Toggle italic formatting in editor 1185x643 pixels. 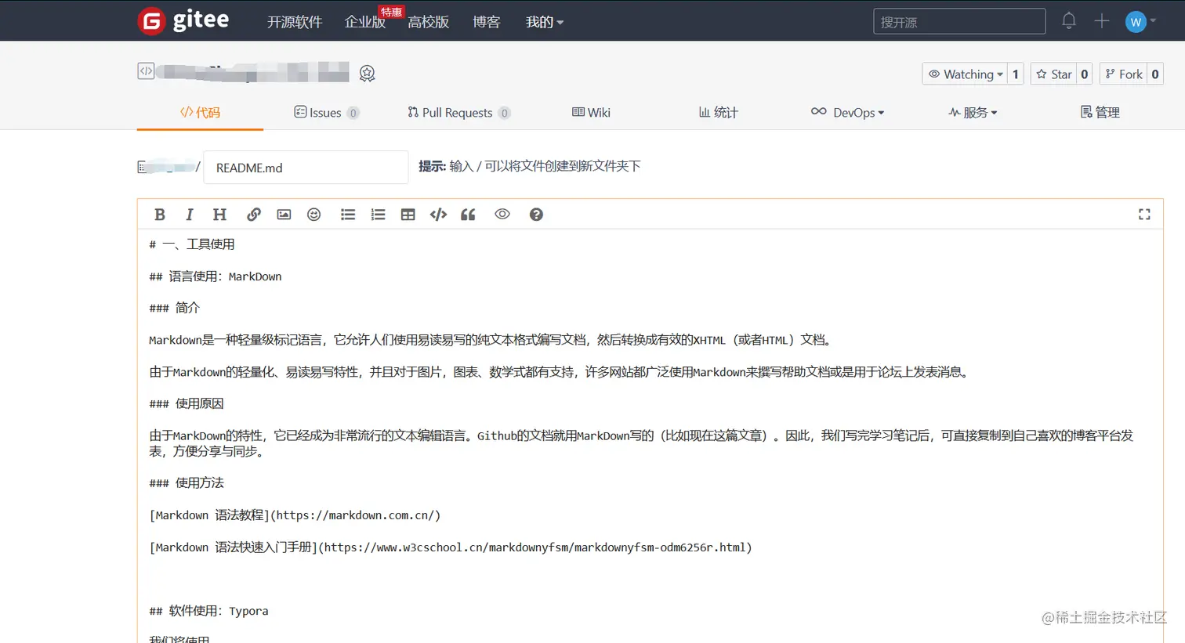click(190, 215)
